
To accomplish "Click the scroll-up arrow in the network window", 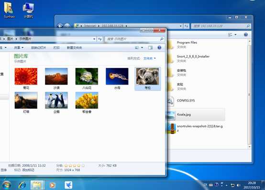I will (249, 41).
